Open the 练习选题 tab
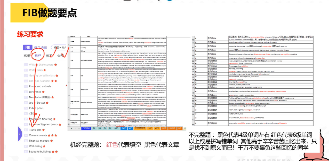The height and width of the screenshot is (161, 329). [41, 48]
